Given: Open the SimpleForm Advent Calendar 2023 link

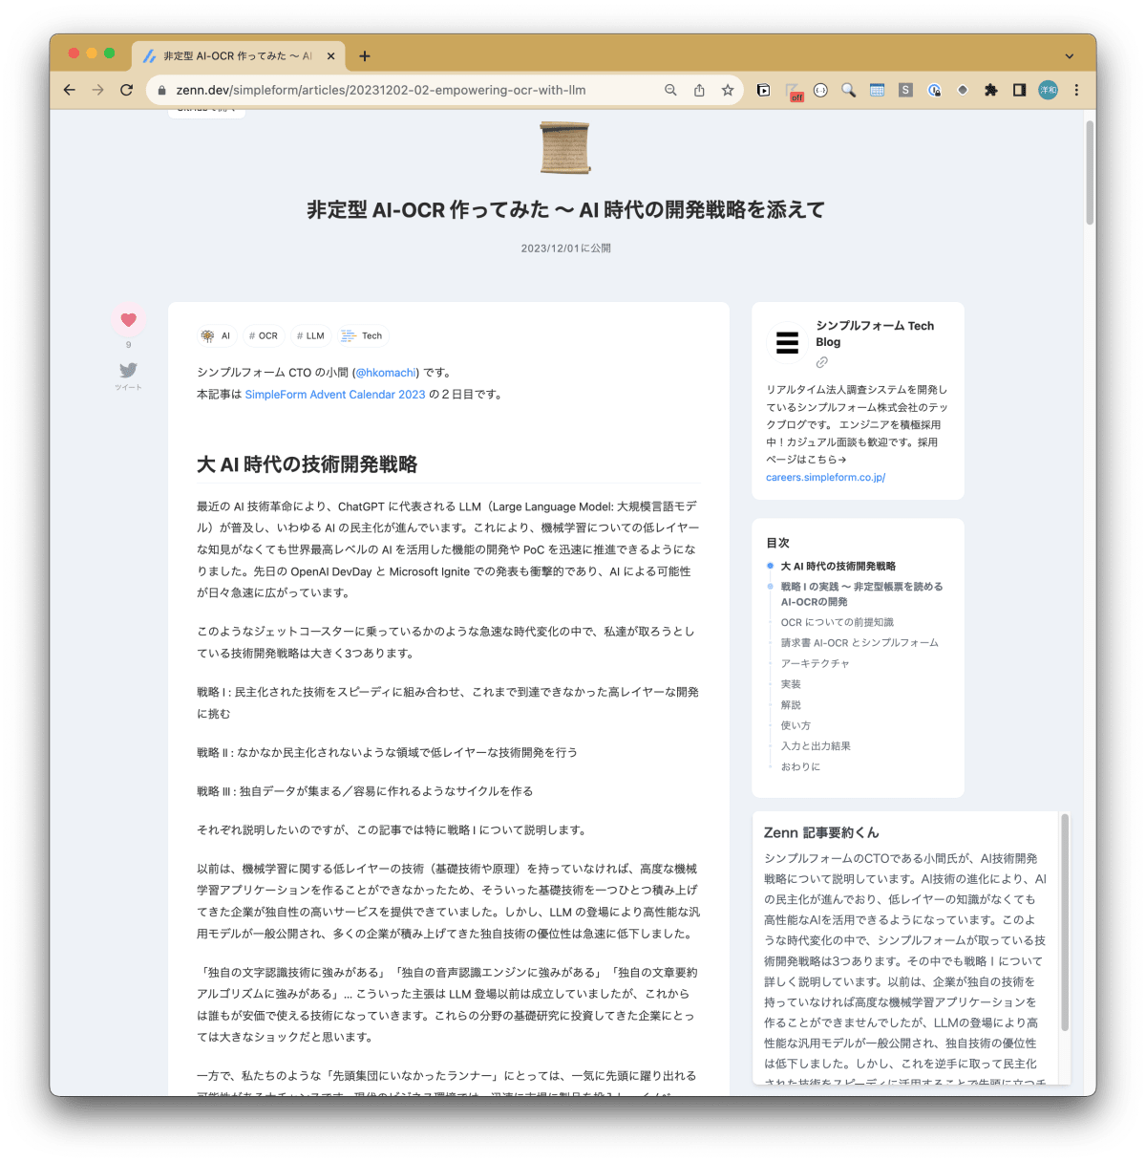Looking at the screenshot, I should tap(335, 394).
